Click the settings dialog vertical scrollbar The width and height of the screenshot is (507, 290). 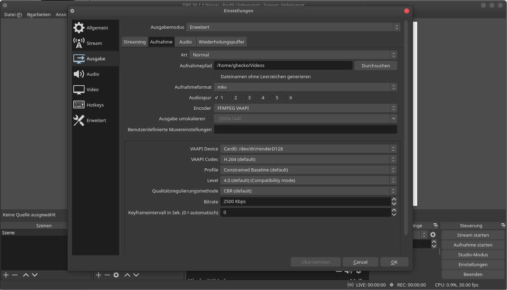tap(406, 128)
